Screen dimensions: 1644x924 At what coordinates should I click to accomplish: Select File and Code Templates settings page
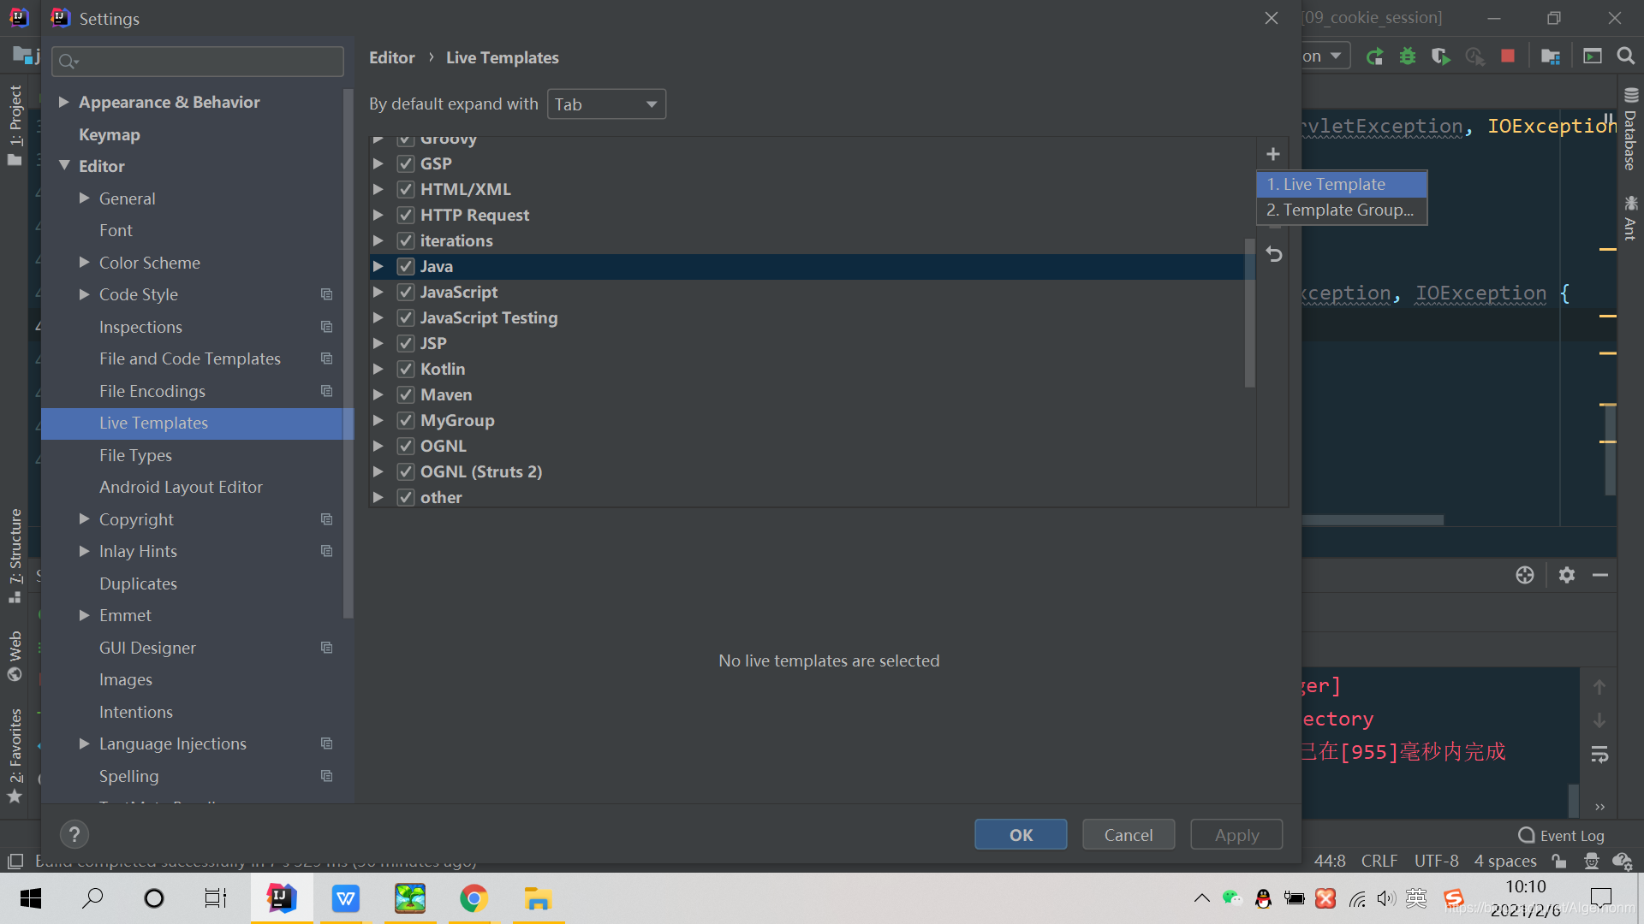pyautogui.click(x=190, y=358)
